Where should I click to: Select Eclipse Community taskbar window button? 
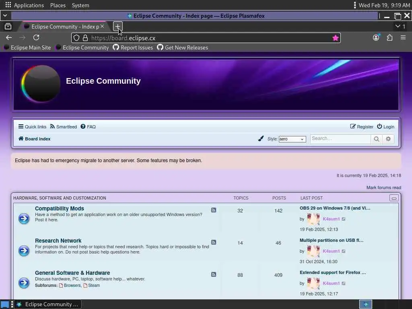48,304
